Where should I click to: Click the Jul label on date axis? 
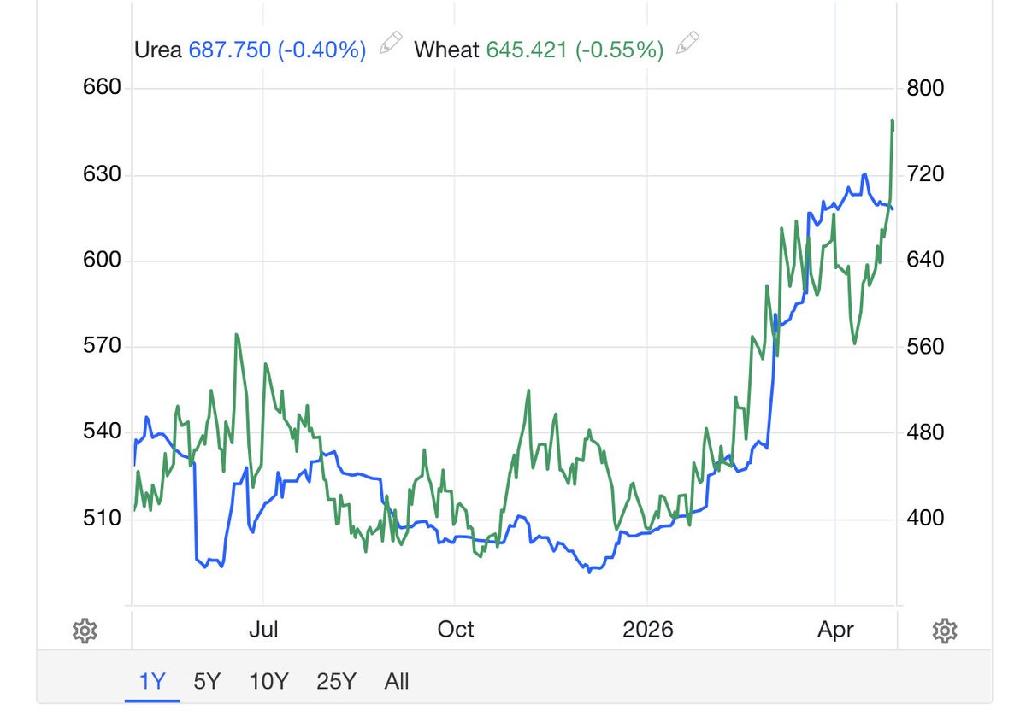(x=265, y=629)
